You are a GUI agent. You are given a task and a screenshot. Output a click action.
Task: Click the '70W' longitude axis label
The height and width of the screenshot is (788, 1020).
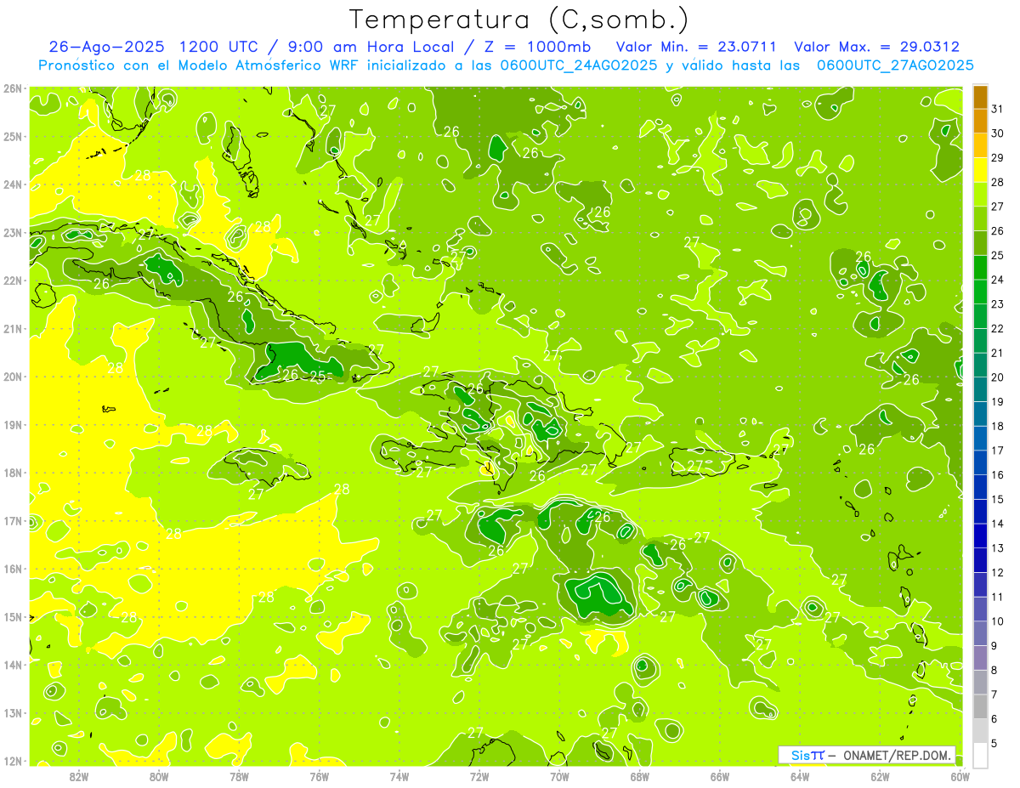tap(559, 776)
